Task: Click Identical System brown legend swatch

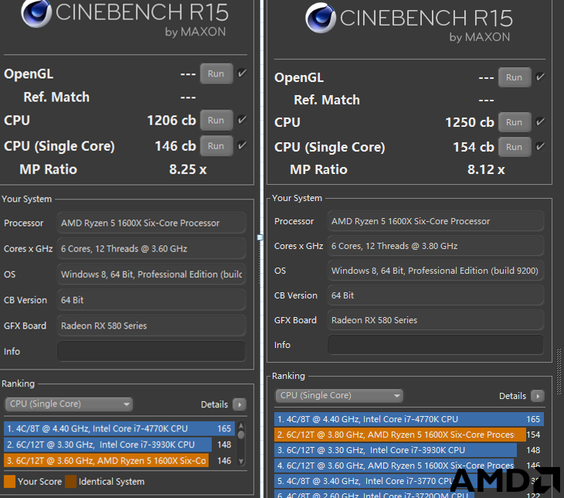Action: point(70,482)
